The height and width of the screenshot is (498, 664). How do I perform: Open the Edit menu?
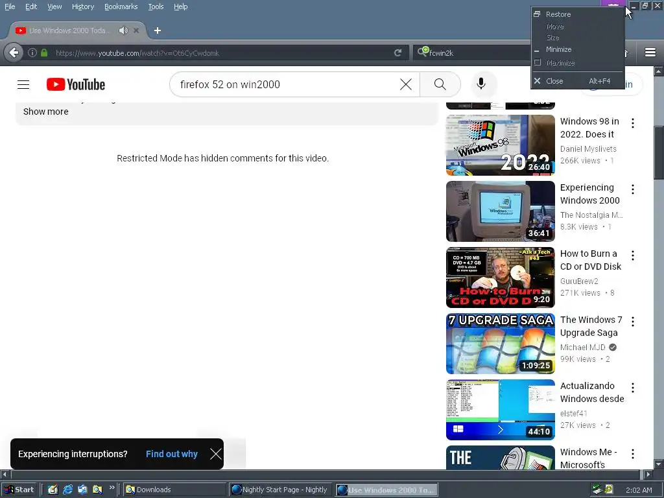(31, 6)
